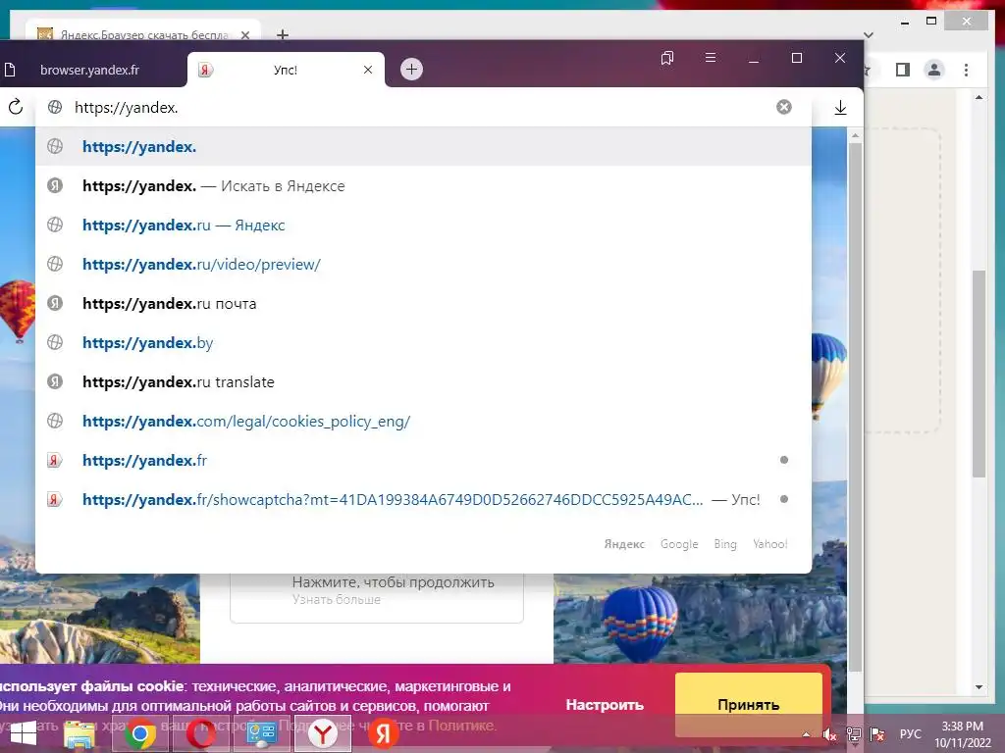Click the dot next to https://yandex.fr suggestion

[783, 460]
